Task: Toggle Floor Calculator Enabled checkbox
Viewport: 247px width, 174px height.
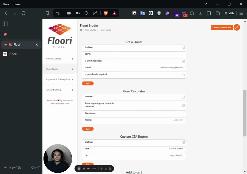Action: point(183,97)
